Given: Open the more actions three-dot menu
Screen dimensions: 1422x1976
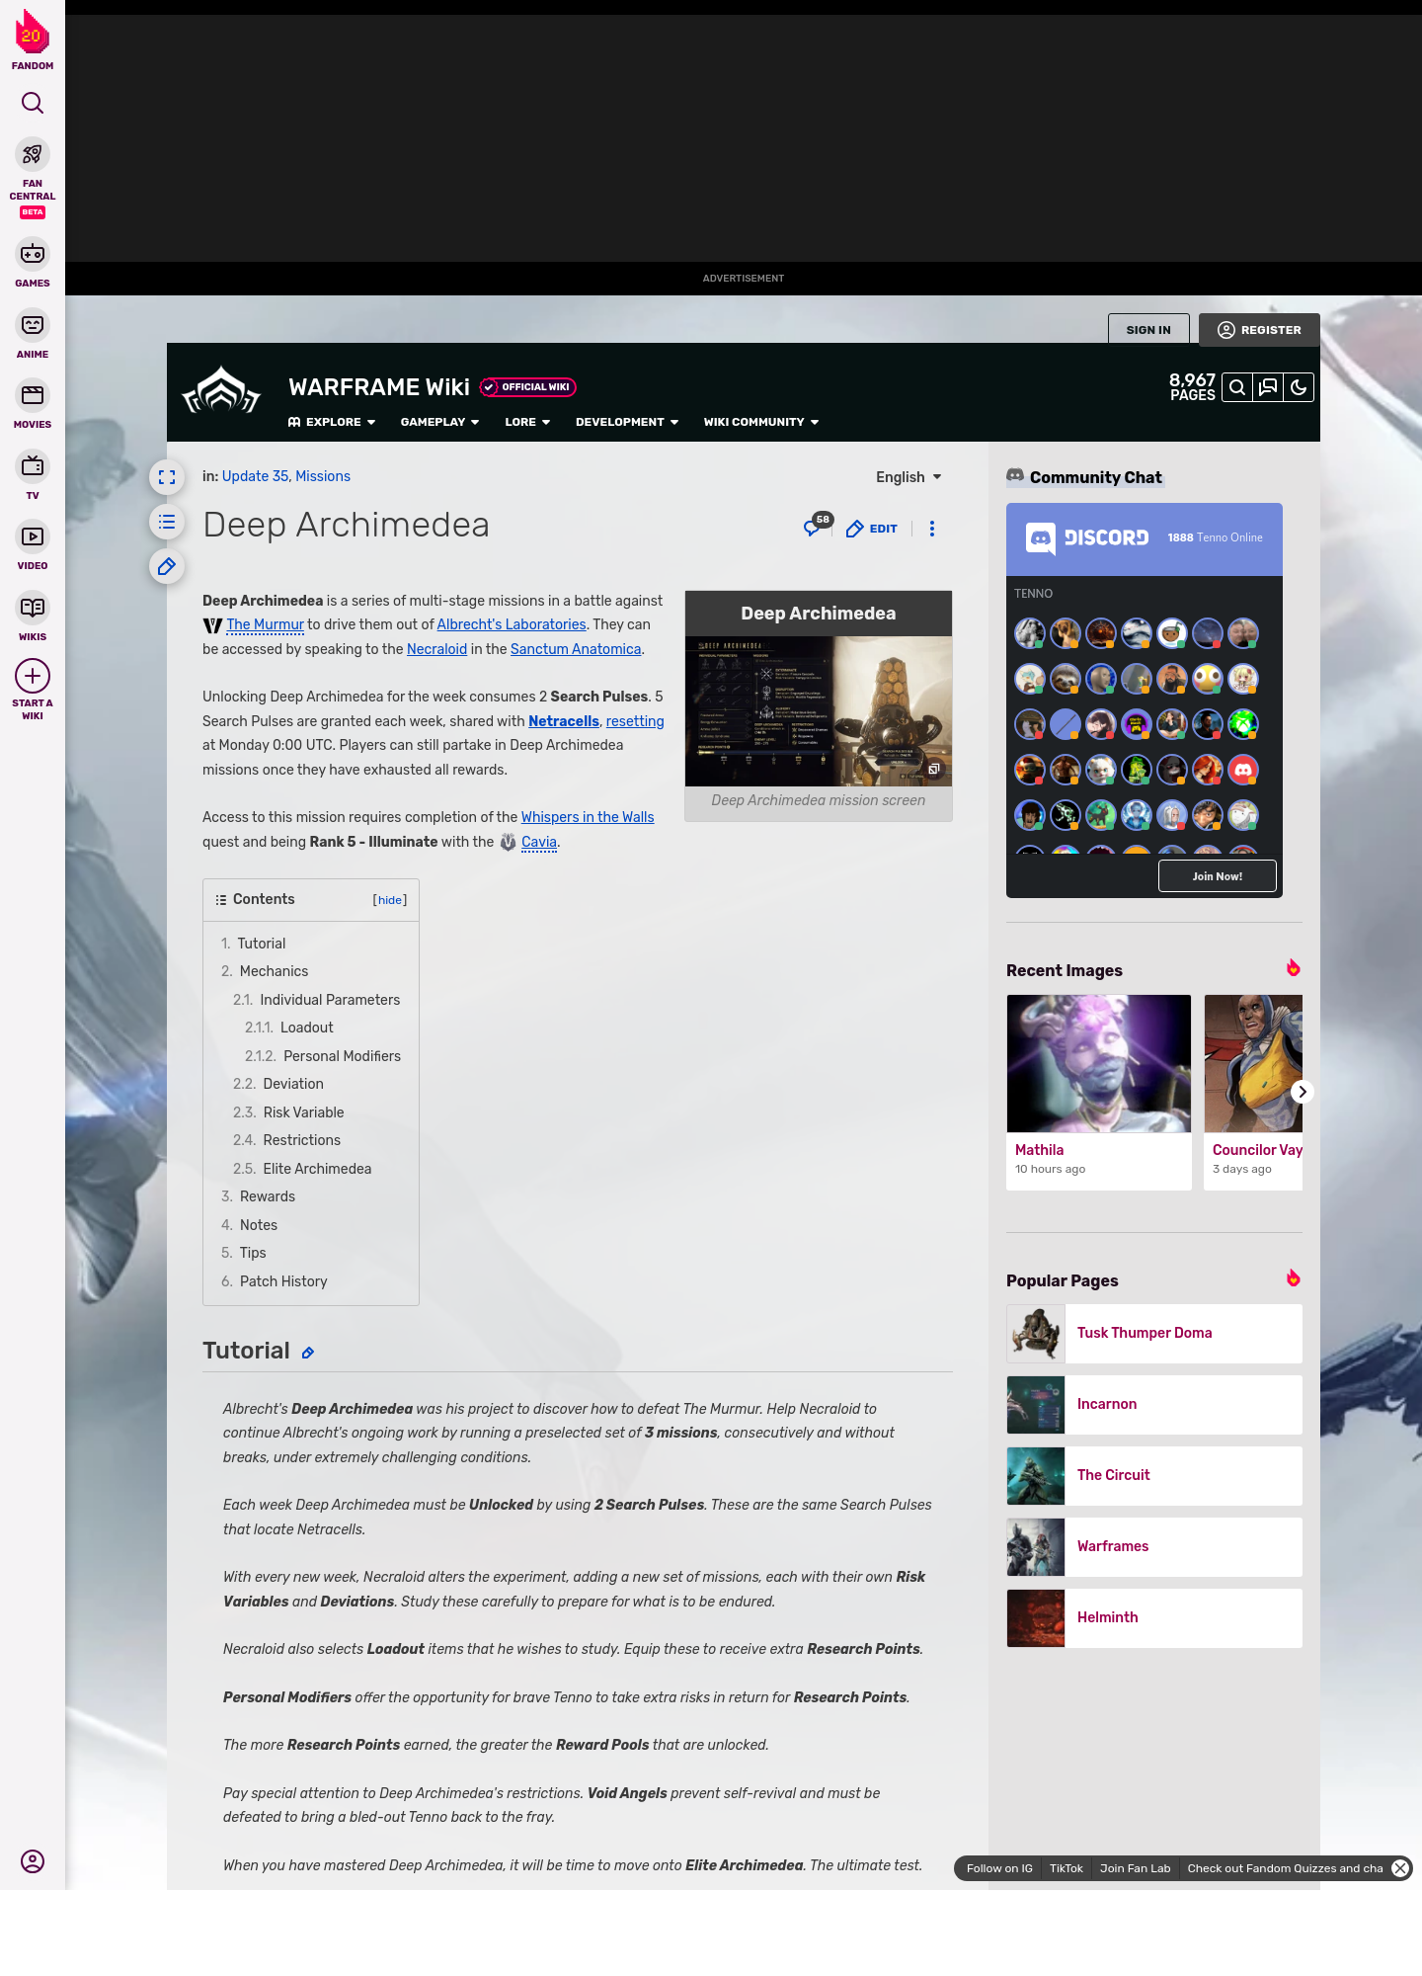Looking at the screenshot, I should [932, 529].
